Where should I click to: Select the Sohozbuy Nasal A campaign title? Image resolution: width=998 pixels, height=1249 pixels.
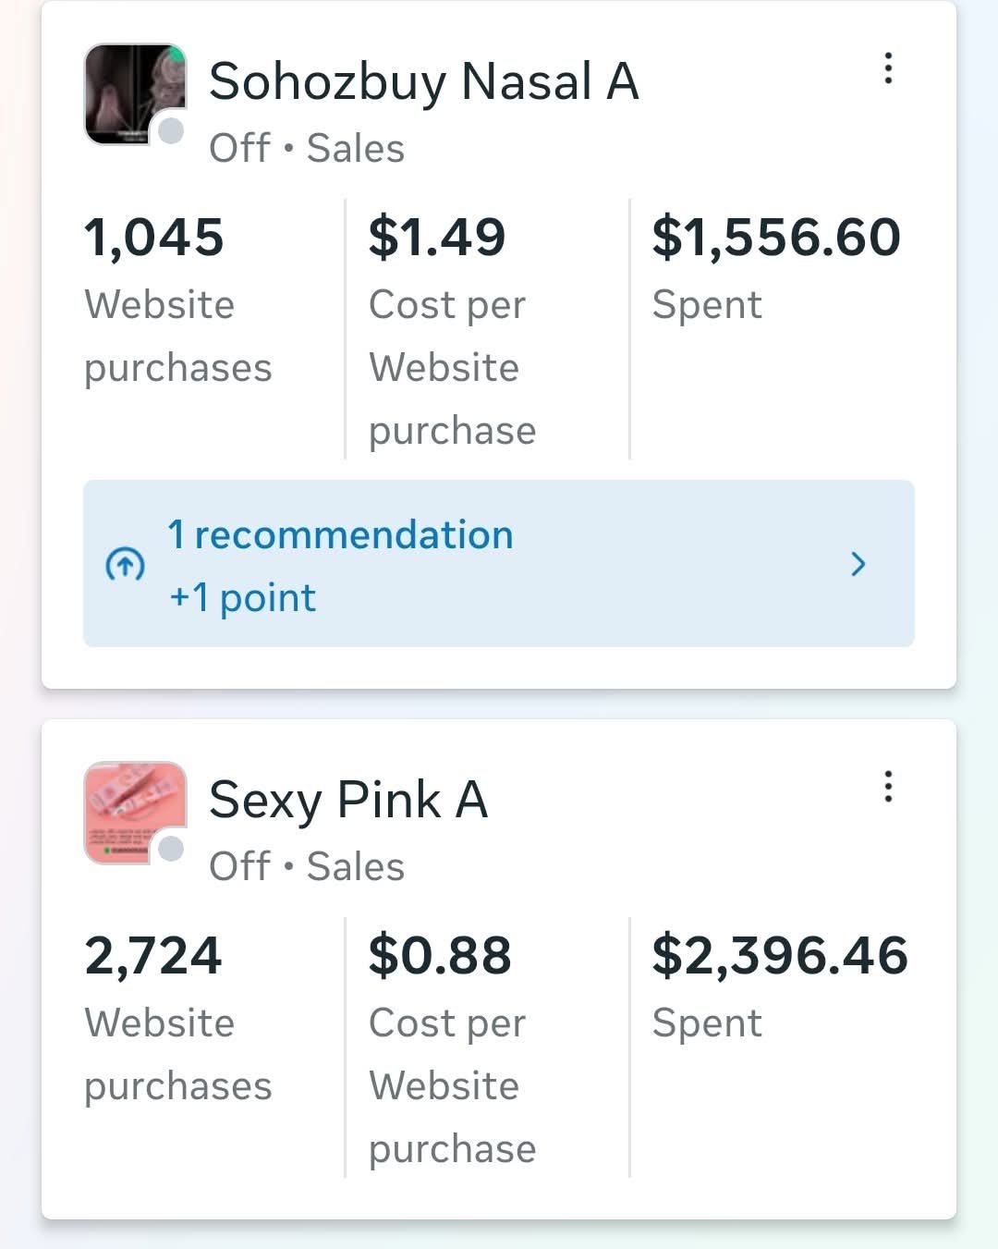[423, 81]
